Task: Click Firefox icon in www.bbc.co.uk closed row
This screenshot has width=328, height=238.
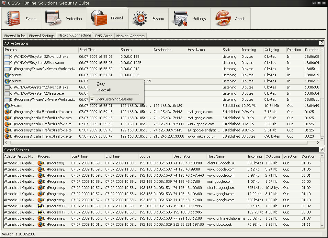Action: click(40, 224)
